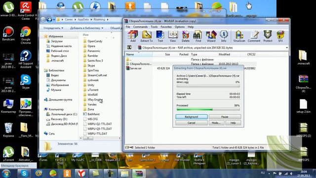Viewport: 316px width, 178px height.
Task: Select the OpenCandy folder
Action: tap(95, 41)
